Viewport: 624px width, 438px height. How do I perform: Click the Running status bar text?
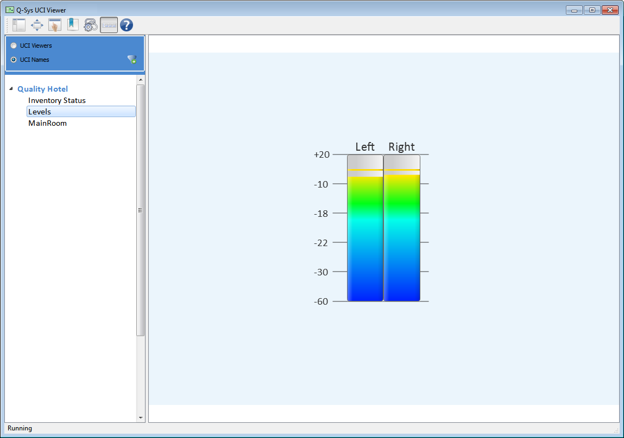click(20, 428)
